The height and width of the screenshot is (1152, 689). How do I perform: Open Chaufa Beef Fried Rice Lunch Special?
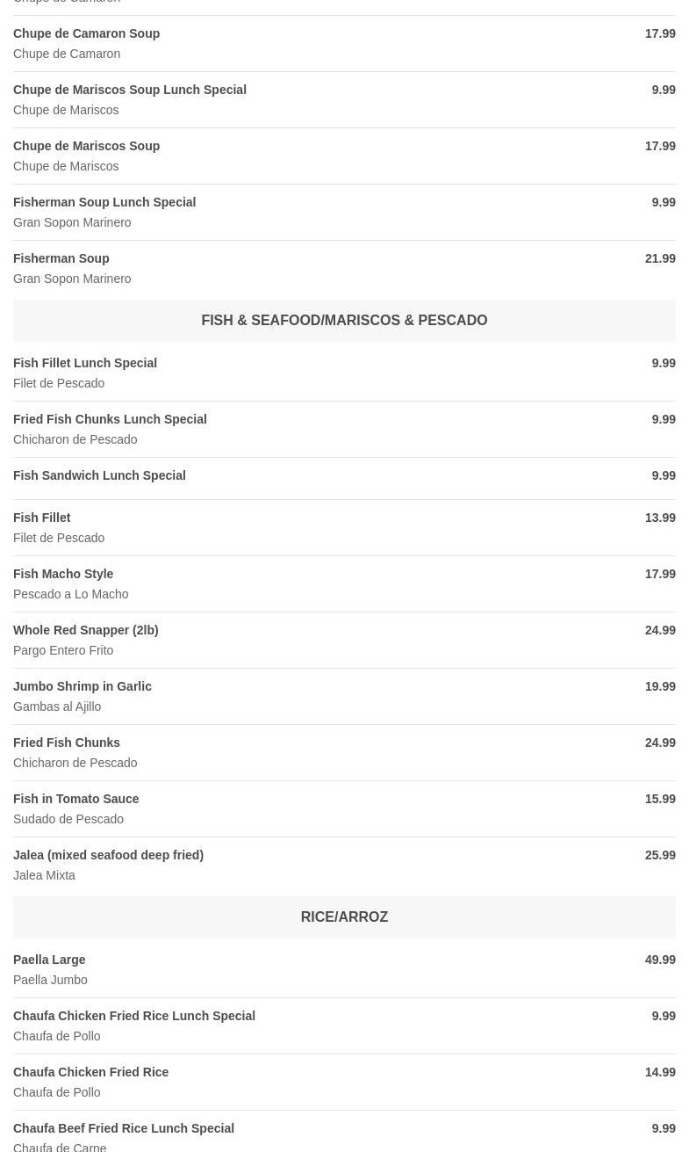click(x=124, y=1128)
